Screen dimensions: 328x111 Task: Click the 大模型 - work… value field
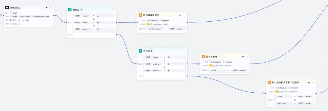pos(305,103)
